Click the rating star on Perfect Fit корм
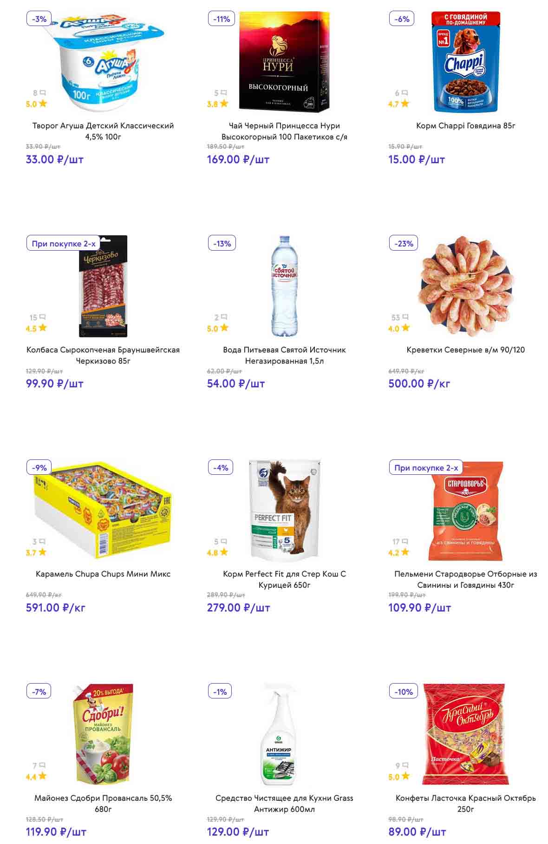Viewport: 548px width, 844px height. point(224,552)
